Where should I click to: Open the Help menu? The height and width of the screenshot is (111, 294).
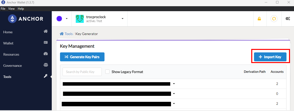[x=21, y=9]
